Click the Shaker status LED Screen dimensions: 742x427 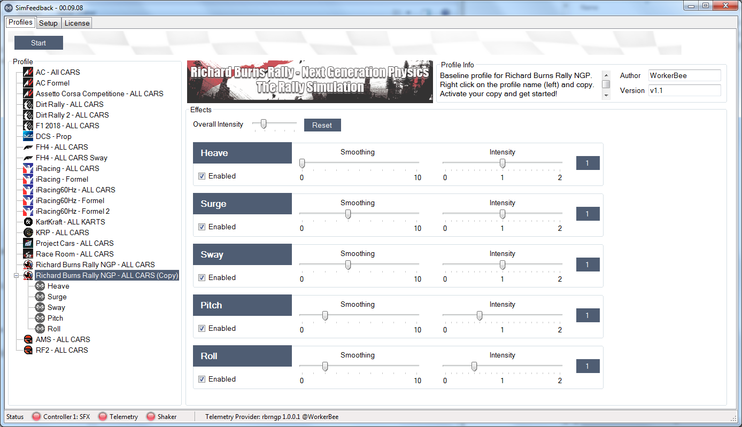tap(151, 416)
